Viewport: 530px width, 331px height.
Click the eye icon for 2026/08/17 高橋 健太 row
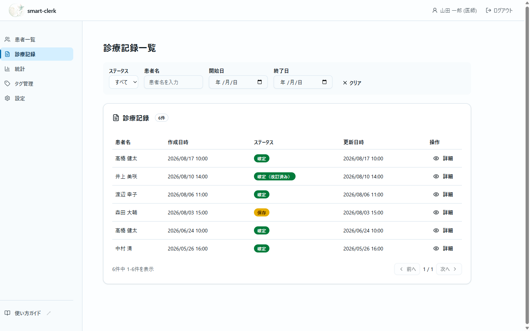click(x=436, y=159)
